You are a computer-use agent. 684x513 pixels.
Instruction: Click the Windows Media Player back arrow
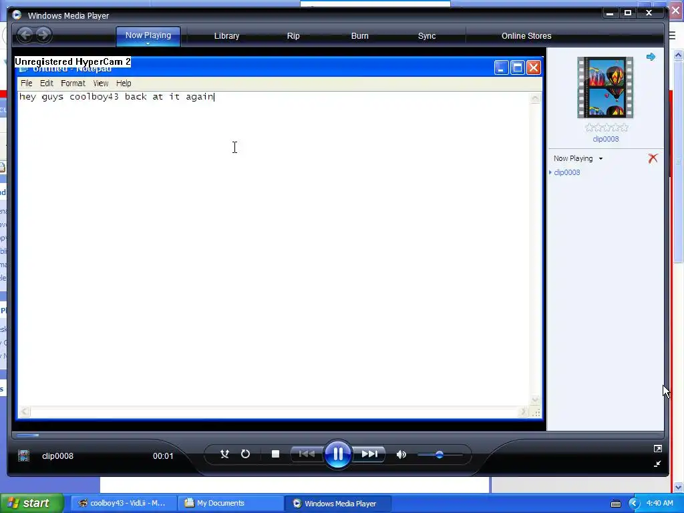click(x=25, y=35)
